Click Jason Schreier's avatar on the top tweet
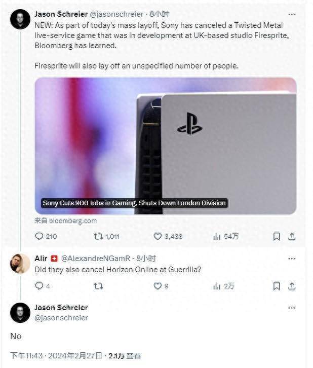 [x=20, y=19]
